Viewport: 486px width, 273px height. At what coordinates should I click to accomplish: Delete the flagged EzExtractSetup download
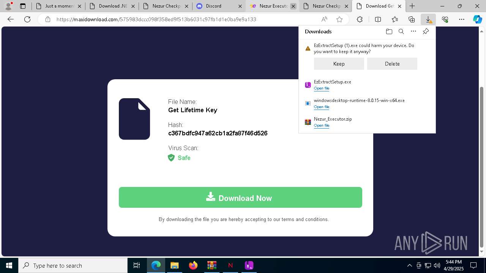click(392, 64)
